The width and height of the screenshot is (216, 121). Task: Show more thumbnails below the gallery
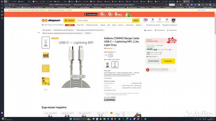click(46, 90)
